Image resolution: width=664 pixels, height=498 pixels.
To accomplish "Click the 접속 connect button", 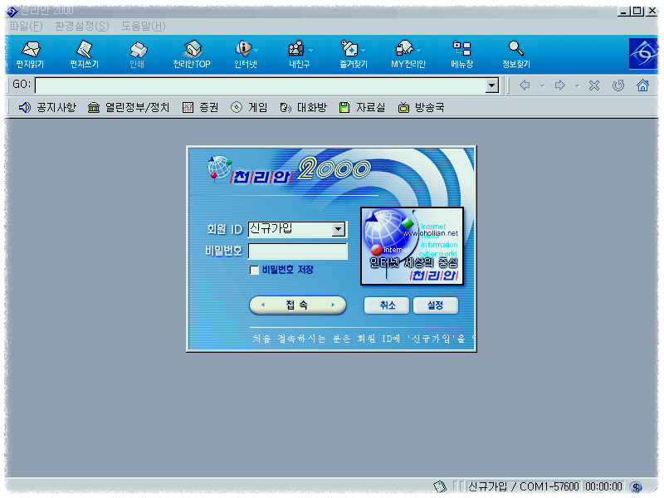I will point(298,305).
